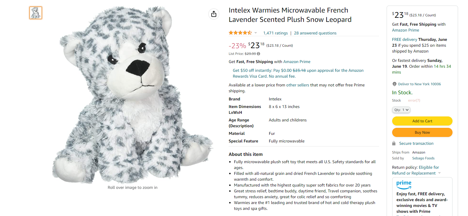Click the star rating icons
Screen dimensions: 468x216
click(x=240, y=33)
